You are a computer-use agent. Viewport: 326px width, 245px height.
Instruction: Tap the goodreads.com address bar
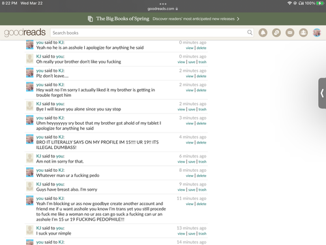[163, 8]
